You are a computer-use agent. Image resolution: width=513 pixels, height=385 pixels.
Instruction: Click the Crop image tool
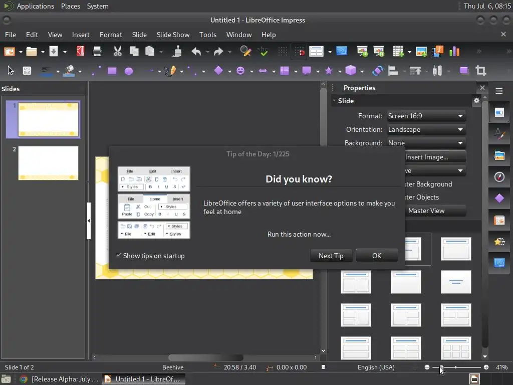[480, 71]
